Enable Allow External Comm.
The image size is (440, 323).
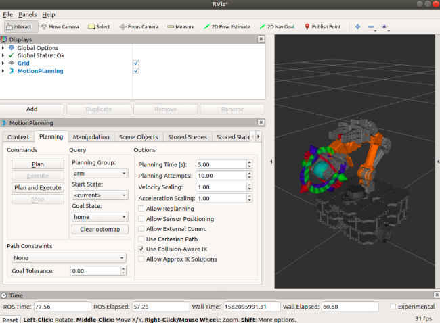(x=141, y=228)
